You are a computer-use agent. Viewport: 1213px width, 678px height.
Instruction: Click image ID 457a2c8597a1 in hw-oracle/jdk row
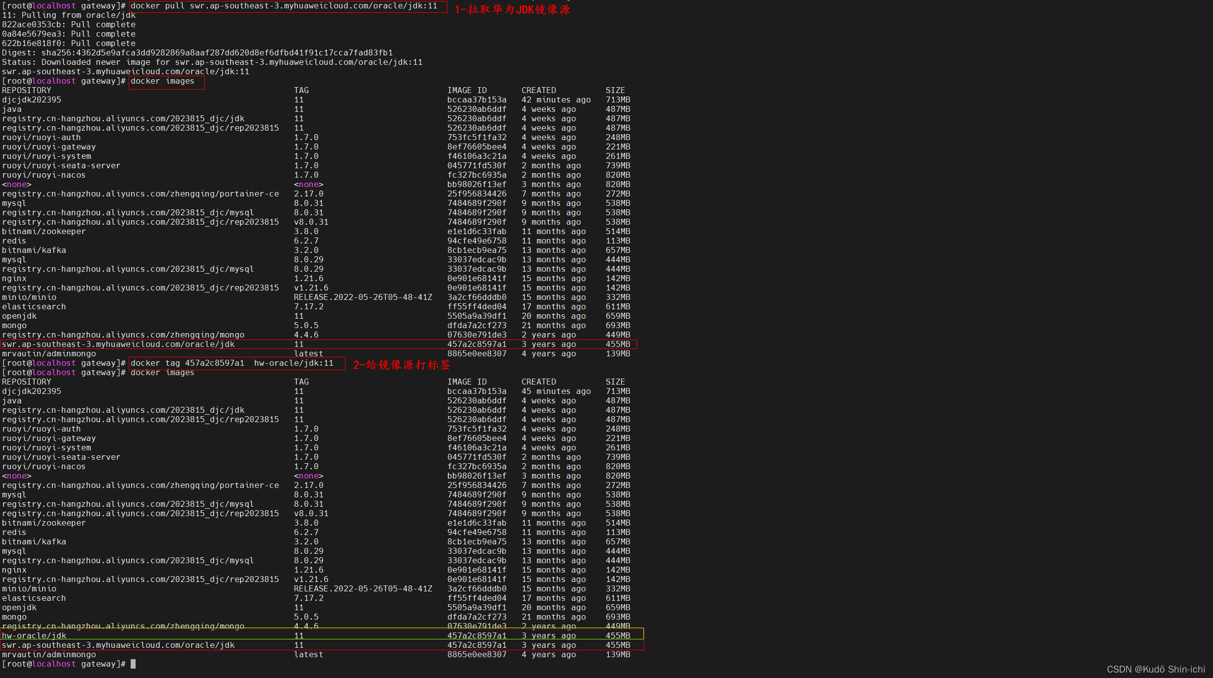point(477,636)
